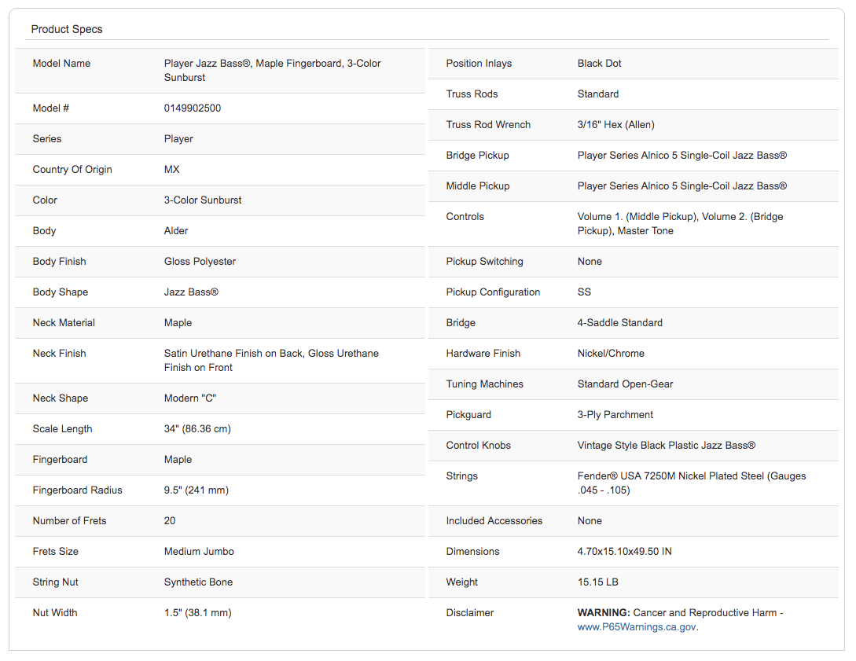Click the 3-Color Sunburst color value

pyautogui.click(x=203, y=200)
